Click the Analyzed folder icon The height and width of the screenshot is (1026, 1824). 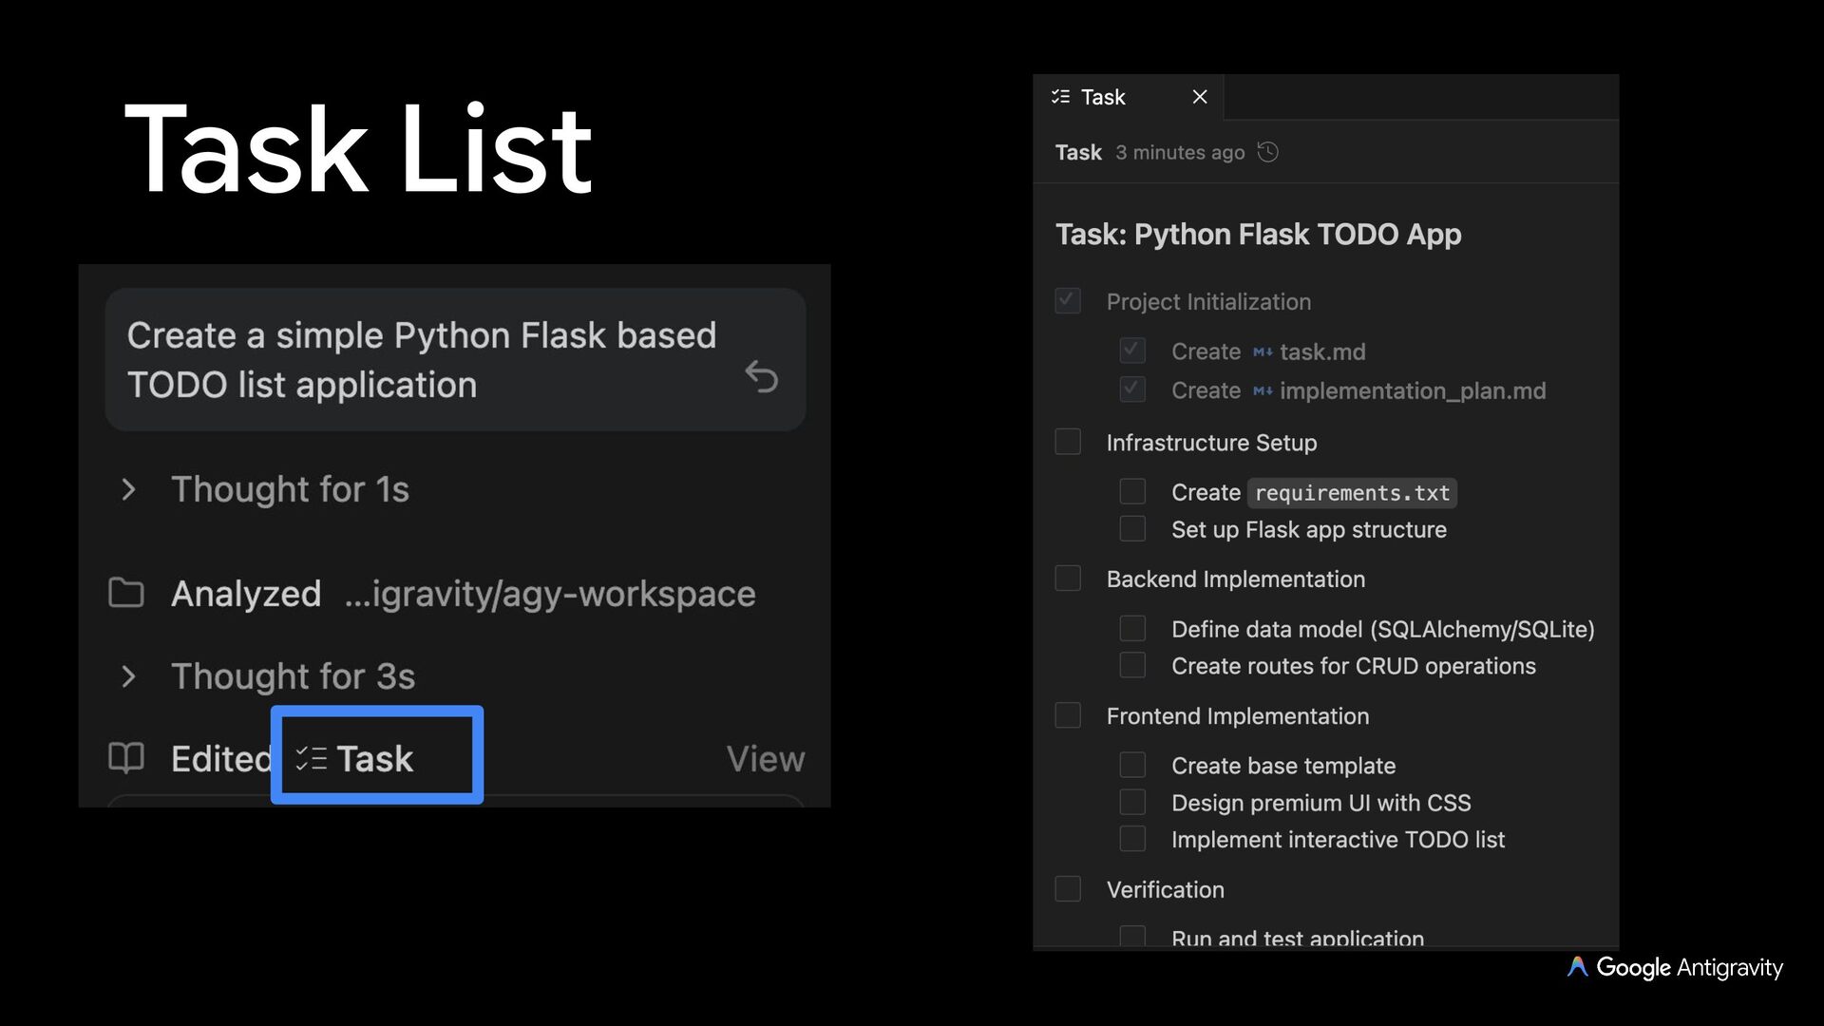tap(126, 593)
